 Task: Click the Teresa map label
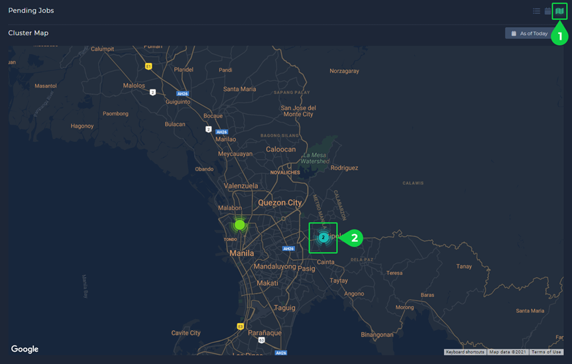[394, 273]
